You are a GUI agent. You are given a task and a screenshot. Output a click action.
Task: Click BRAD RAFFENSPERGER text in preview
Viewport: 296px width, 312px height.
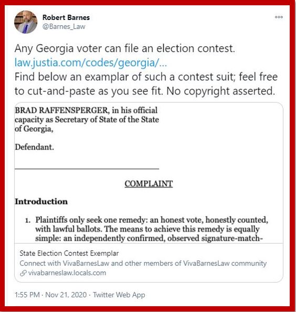[61, 110]
